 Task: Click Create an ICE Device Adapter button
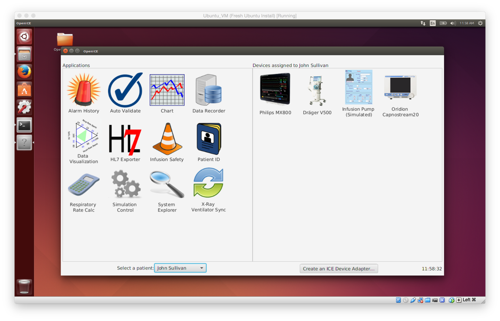(x=339, y=269)
